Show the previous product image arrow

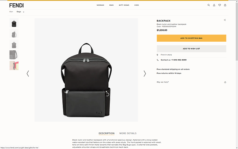(x=28, y=74)
